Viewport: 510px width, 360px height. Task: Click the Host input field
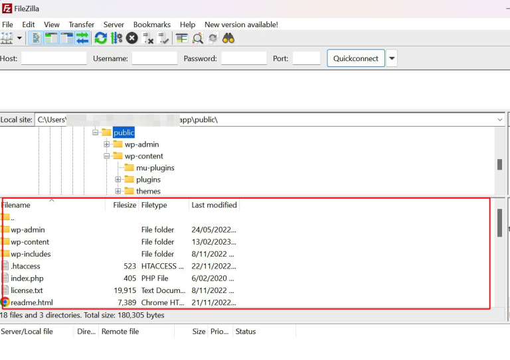[54, 58]
